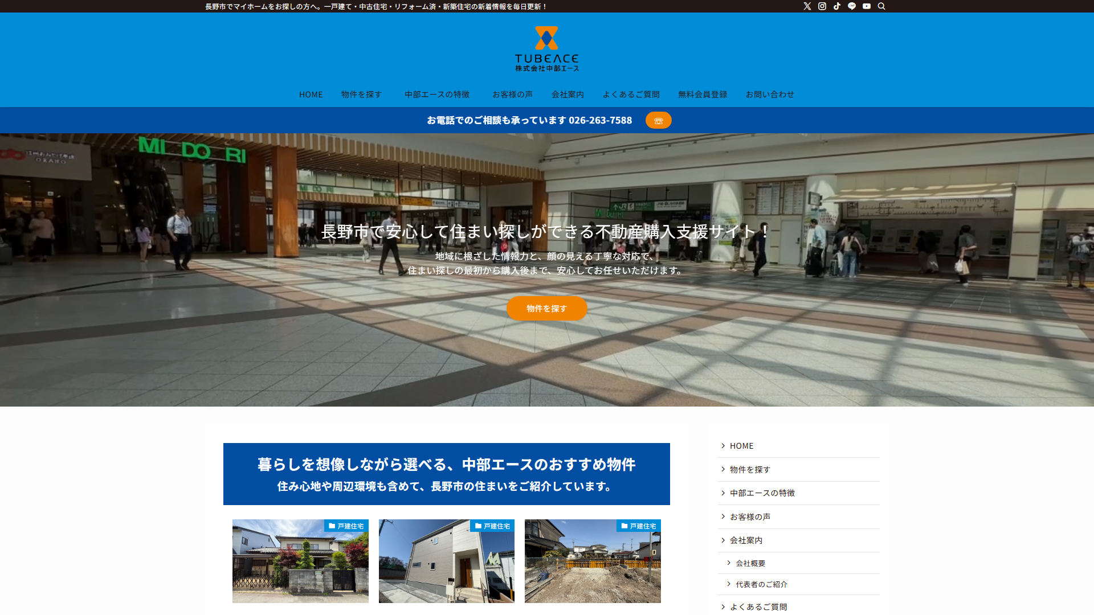The height and width of the screenshot is (615, 1094).
Task: Open お問い合わせ in main navigation
Action: coord(770,95)
